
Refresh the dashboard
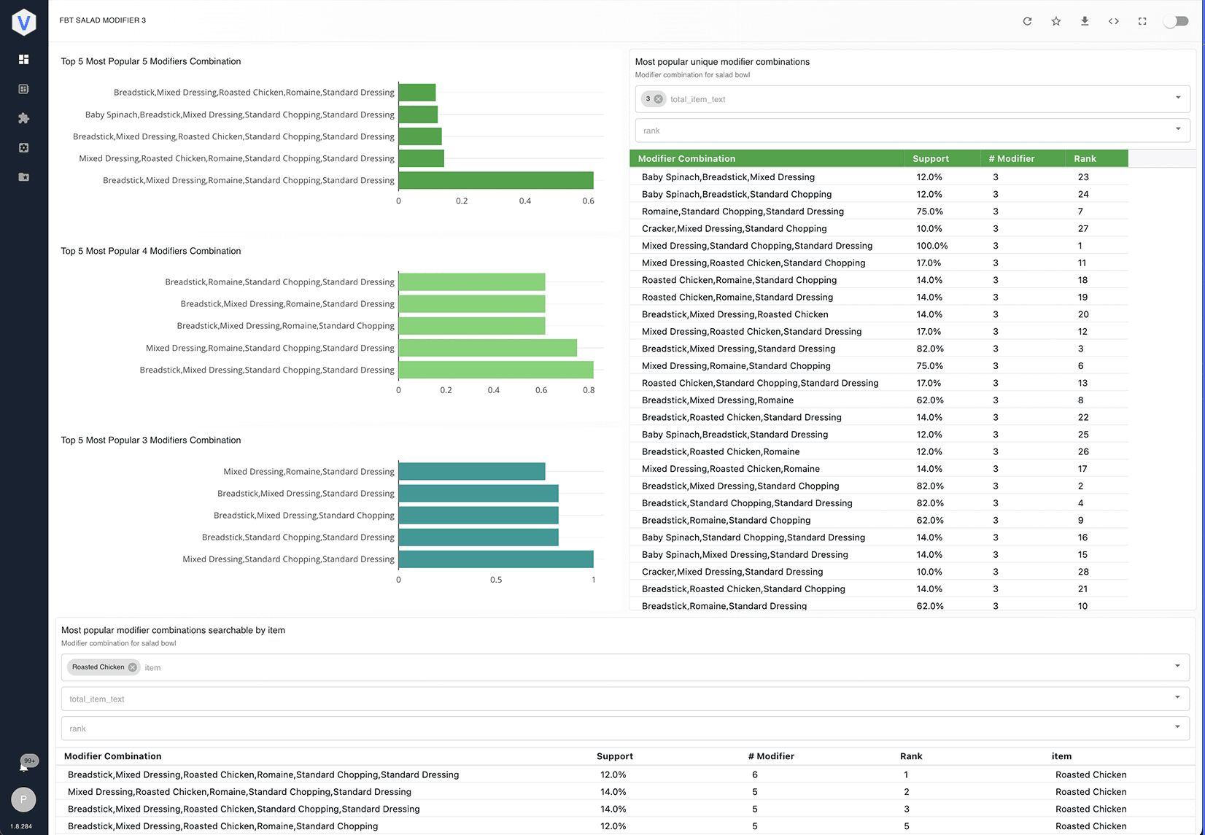coord(1027,21)
